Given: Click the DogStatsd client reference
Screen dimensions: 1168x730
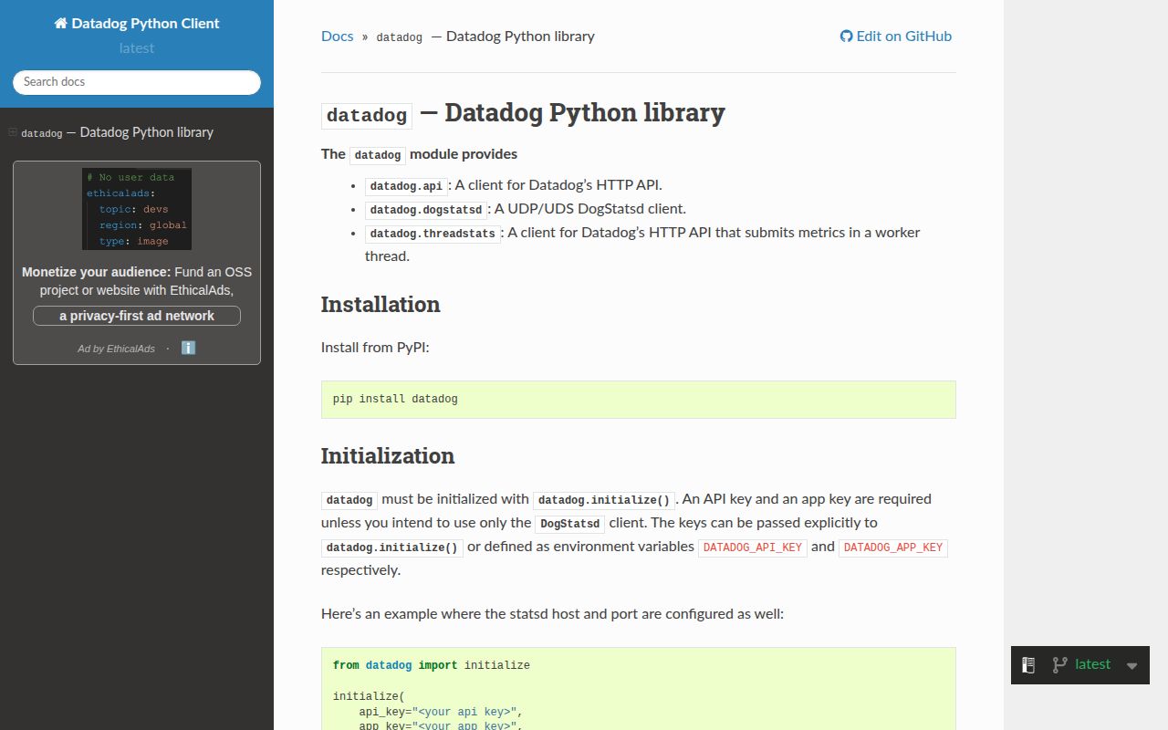Looking at the screenshot, I should pyautogui.click(x=569, y=524).
